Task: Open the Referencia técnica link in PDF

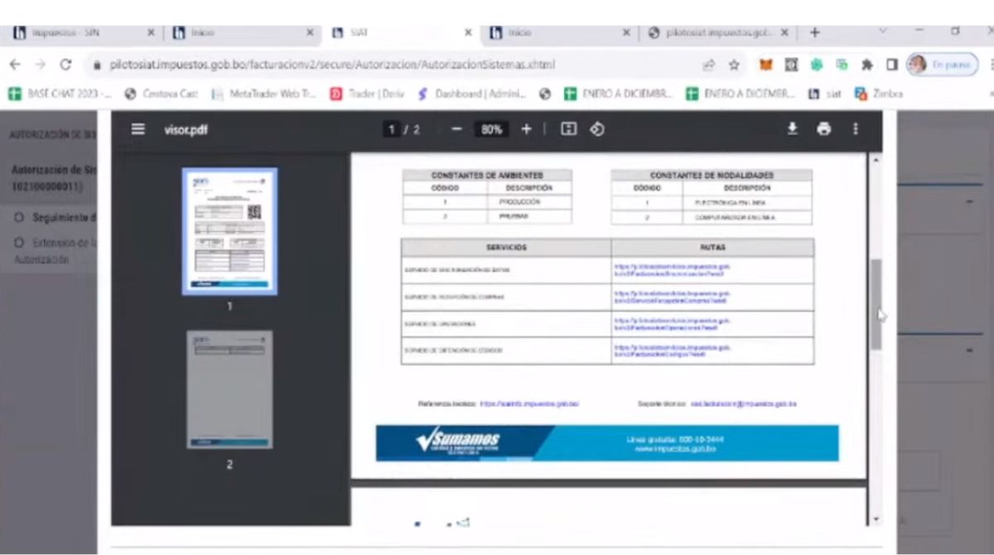Action: tap(529, 403)
